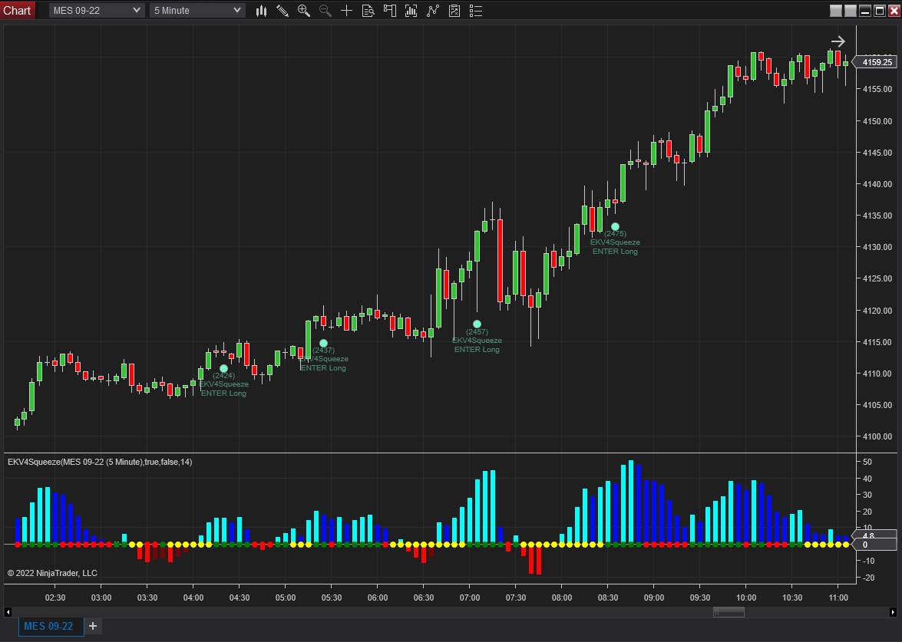Image resolution: width=902 pixels, height=642 pixels.
Task: Open the Chart menu button
Action: (x=17, y=10)
